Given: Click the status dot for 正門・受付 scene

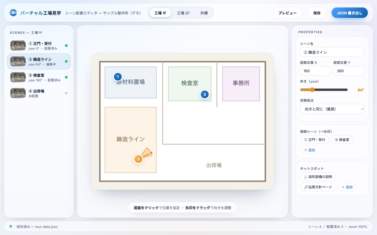Looking at the screenshot, I should tap(66, 46).
